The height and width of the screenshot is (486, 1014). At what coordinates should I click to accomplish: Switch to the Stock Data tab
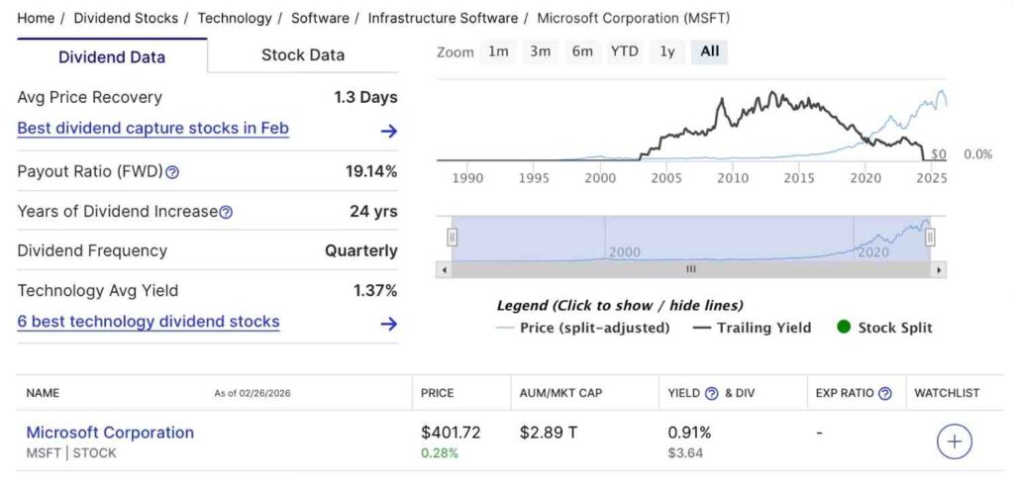pyautogui.click(x=303, y=55)
